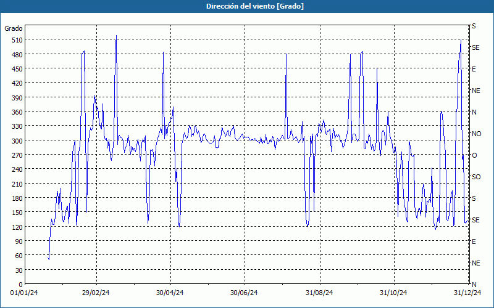The height and width of the screenshot is (308, 494).
Task: Click the '60' y-axis value
Action: tap(19, 256)
